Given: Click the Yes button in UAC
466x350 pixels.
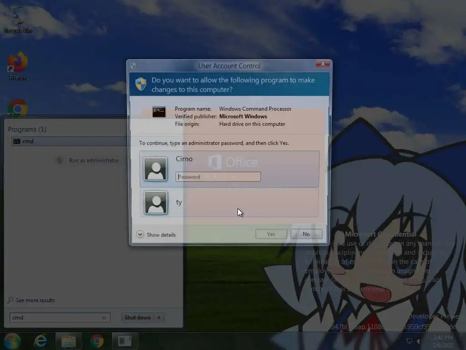Looking at the screenshot, I should tap(271, 234).
